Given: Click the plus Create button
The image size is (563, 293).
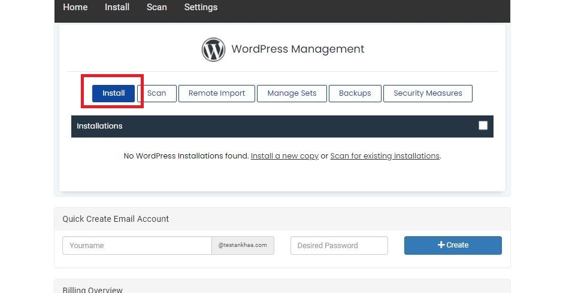Looking at the screenshot, I should coord(453,245).
